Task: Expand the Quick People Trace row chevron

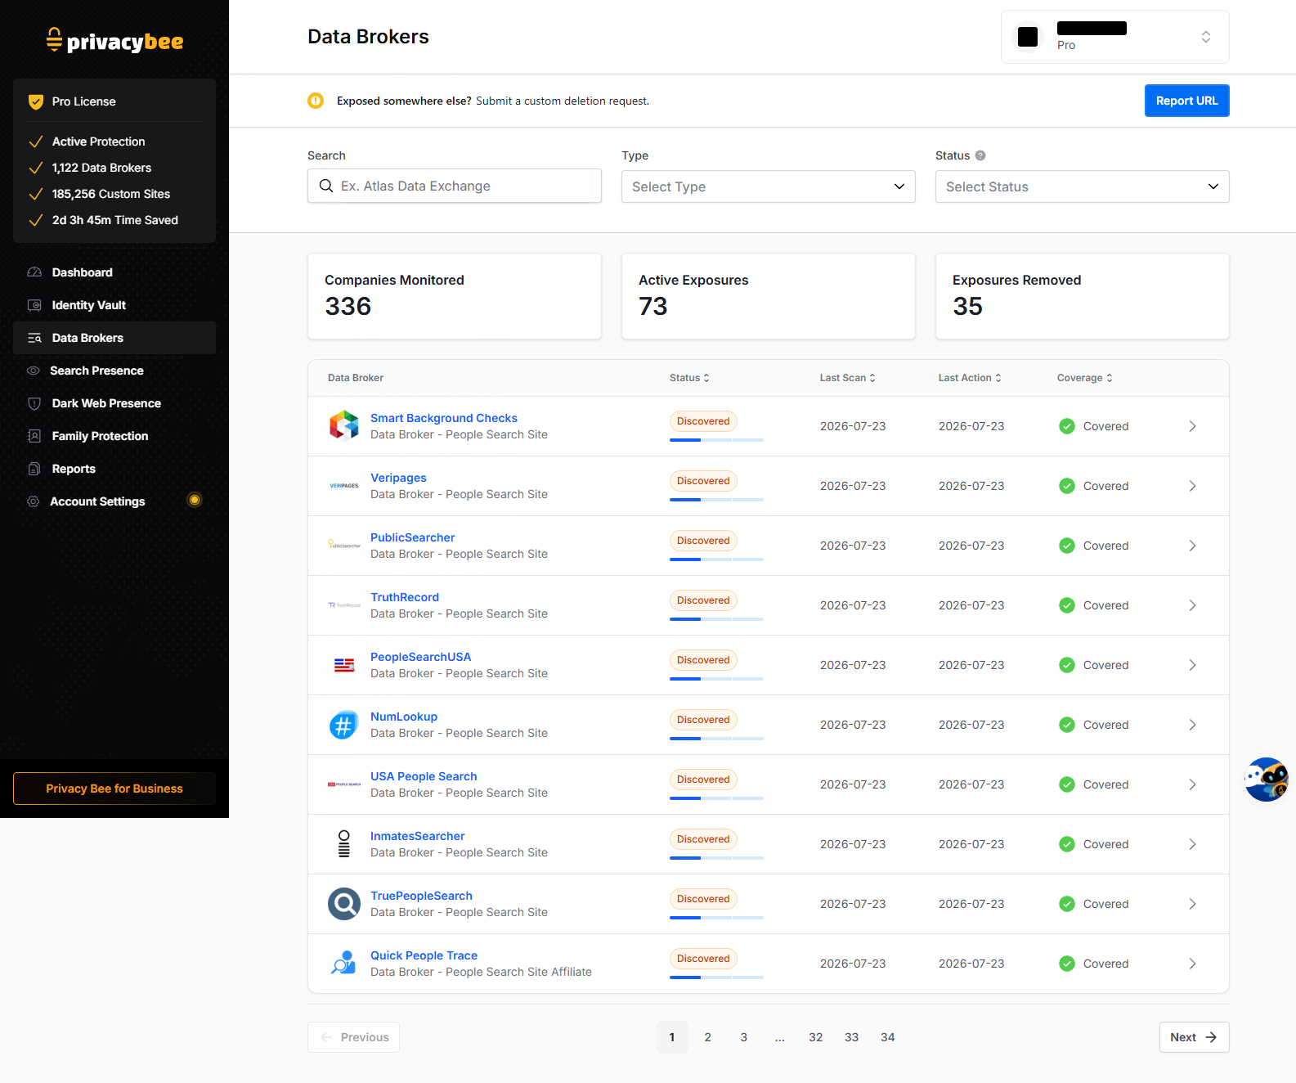Action: (1192, 964)
